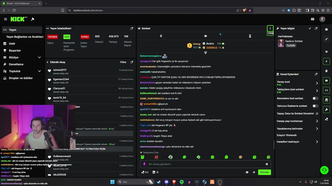Open Yavaş mod settings arrow
The image size is (332, 186).
pos(317,83)
